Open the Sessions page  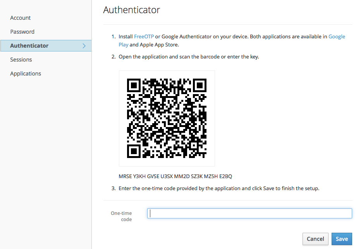[21, 60]
